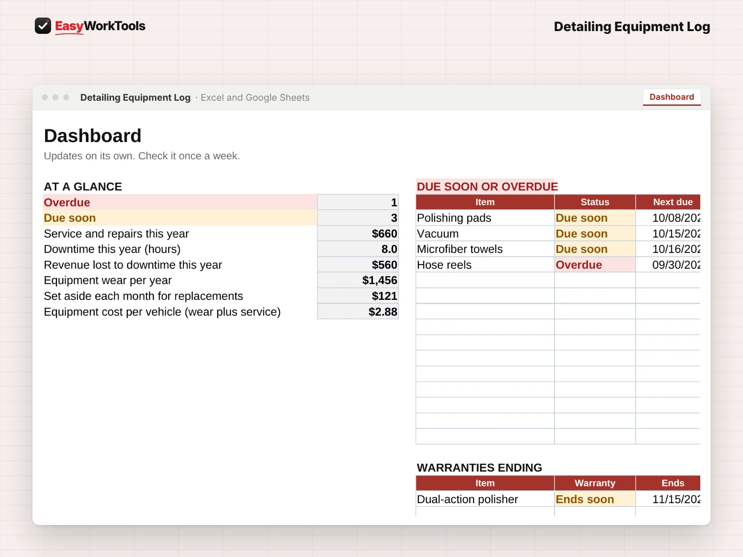Image resolution: width=743 pixels, height=557 pixels.
Task: Click the 11/15 warranty end date
Action: (668, 499)
